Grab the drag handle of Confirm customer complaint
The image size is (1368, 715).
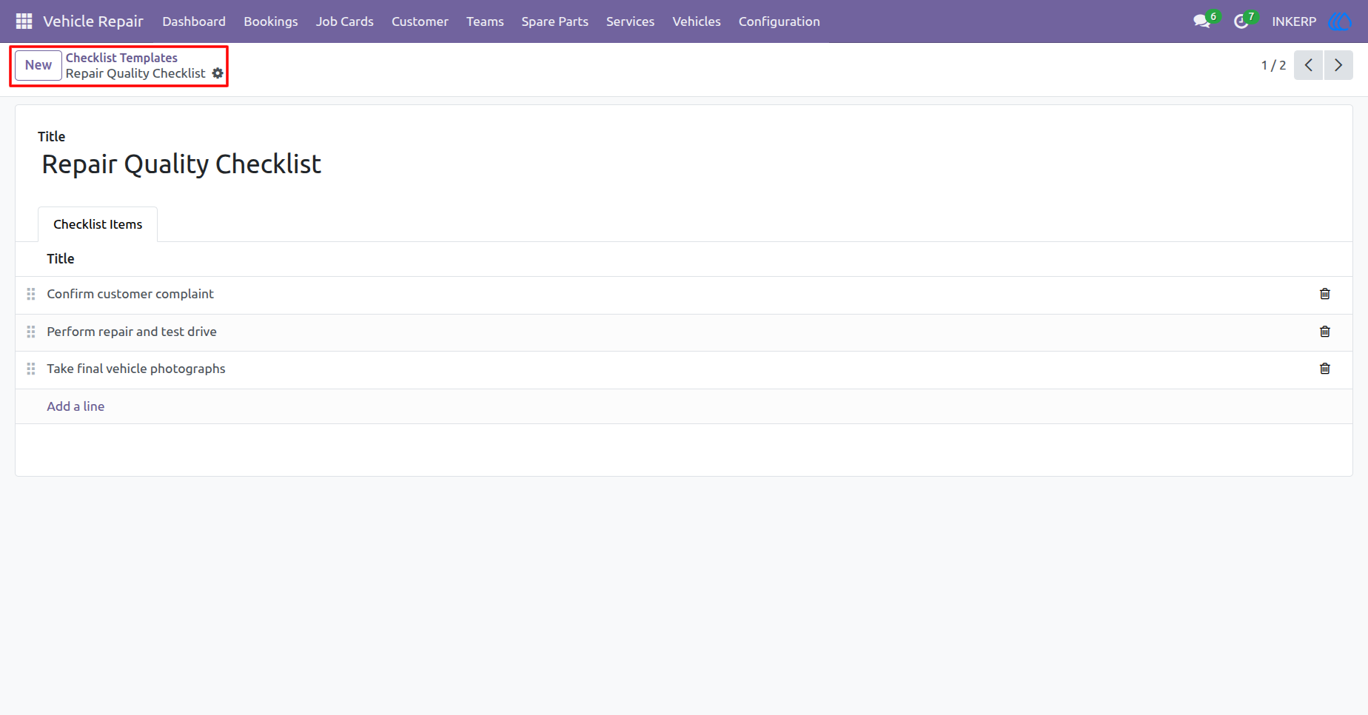tap(31, 294)
